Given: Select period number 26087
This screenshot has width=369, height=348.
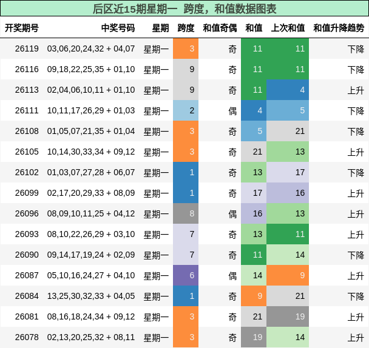Looking at the screenshot, I should [27, 275].
